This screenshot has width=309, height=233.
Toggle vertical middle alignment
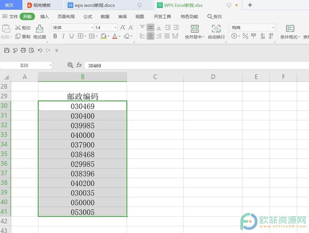[151, 27]
